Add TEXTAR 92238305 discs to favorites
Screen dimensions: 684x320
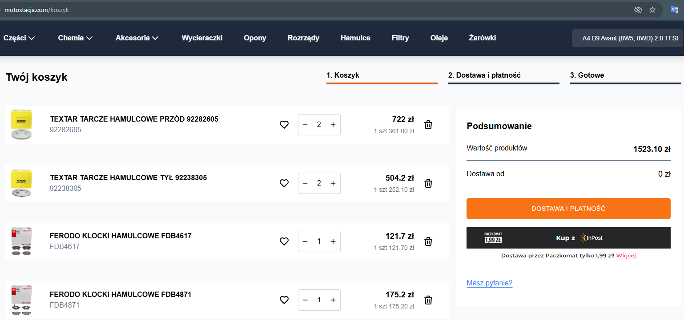(284, 183)
